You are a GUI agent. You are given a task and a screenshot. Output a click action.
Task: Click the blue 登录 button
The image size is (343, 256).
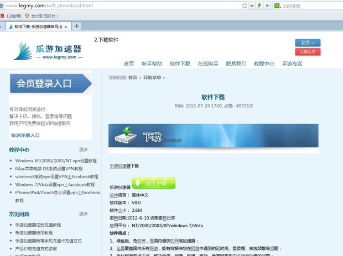click(308, 43)
